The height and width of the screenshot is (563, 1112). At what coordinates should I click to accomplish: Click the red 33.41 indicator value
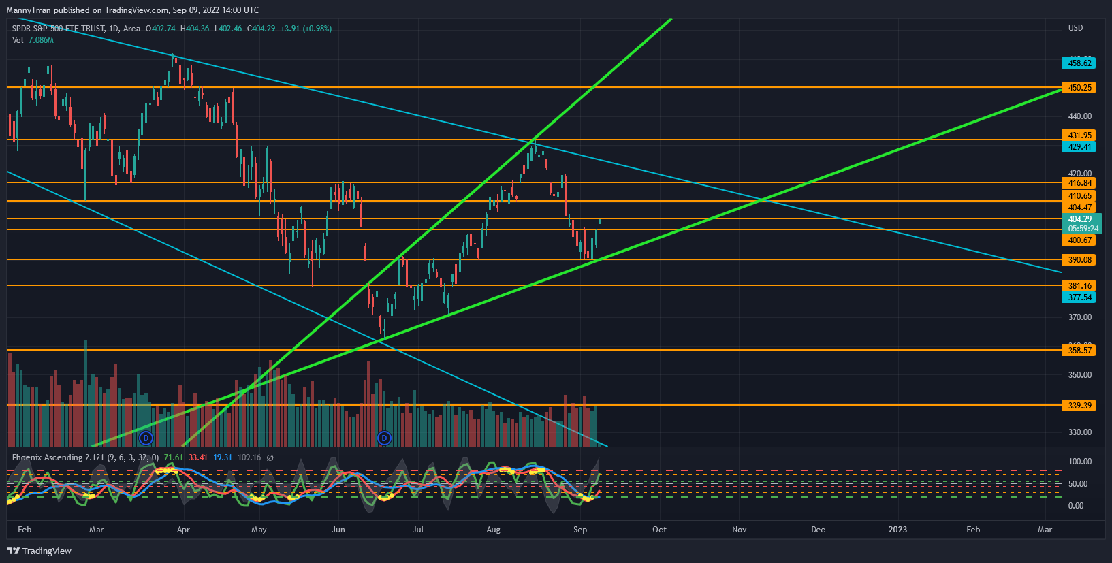click(198, 457)
